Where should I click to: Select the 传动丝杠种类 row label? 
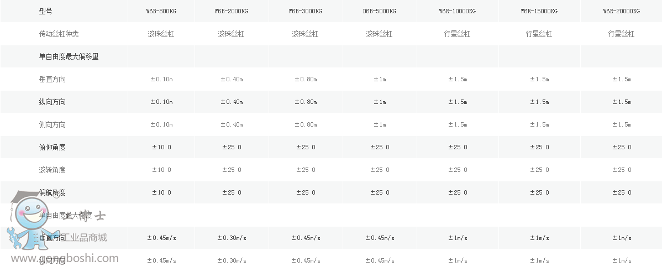[59, 34]
